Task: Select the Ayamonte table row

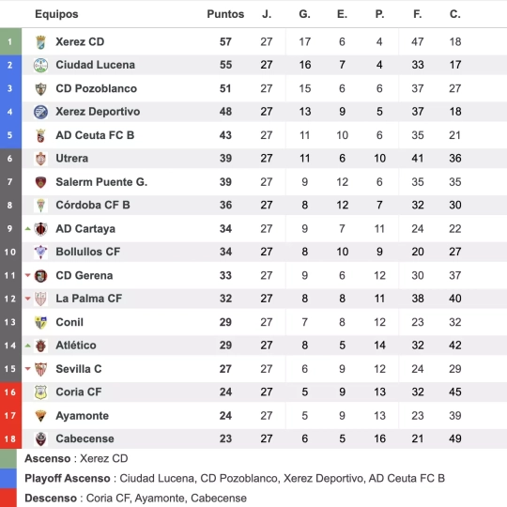Action: (253, 416)
